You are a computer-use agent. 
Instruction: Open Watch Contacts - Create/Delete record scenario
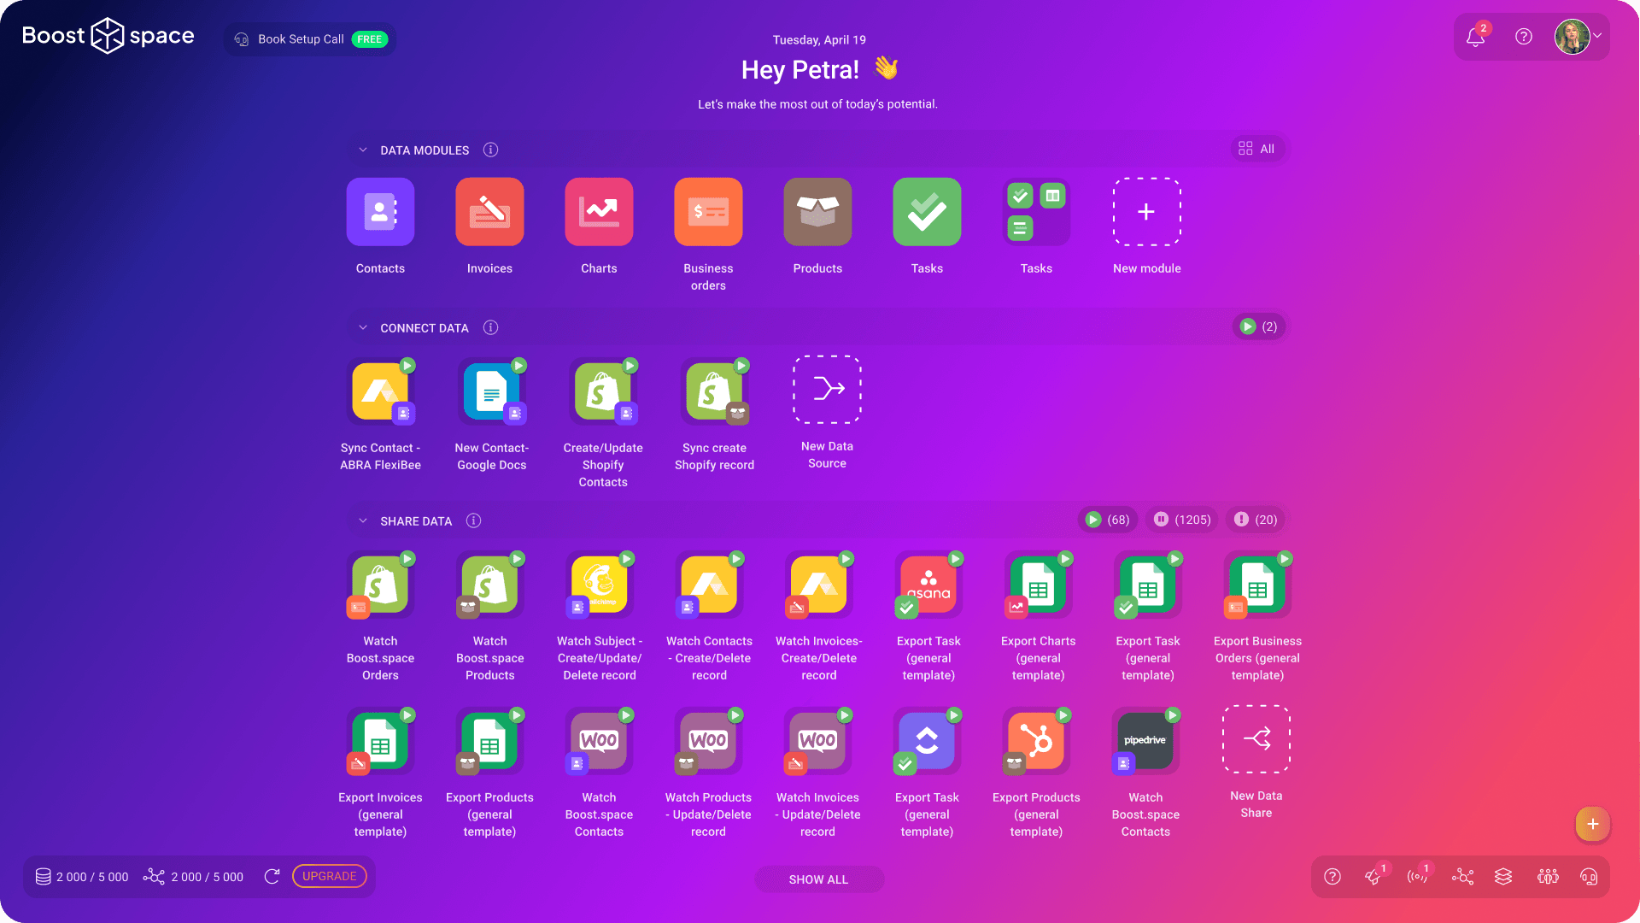708,585
